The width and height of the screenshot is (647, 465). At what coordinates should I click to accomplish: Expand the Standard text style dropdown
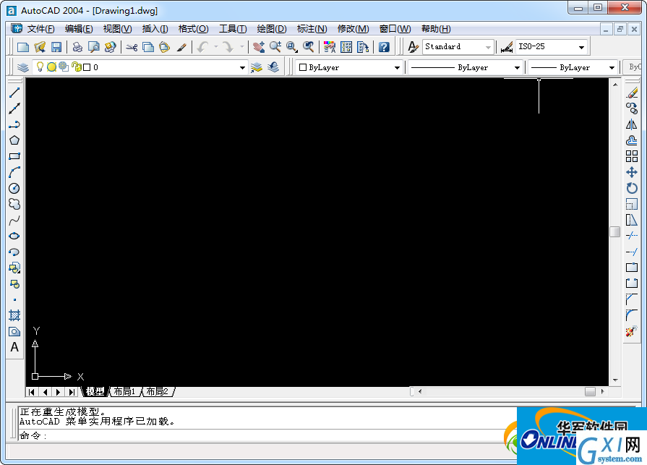[488, 47]
